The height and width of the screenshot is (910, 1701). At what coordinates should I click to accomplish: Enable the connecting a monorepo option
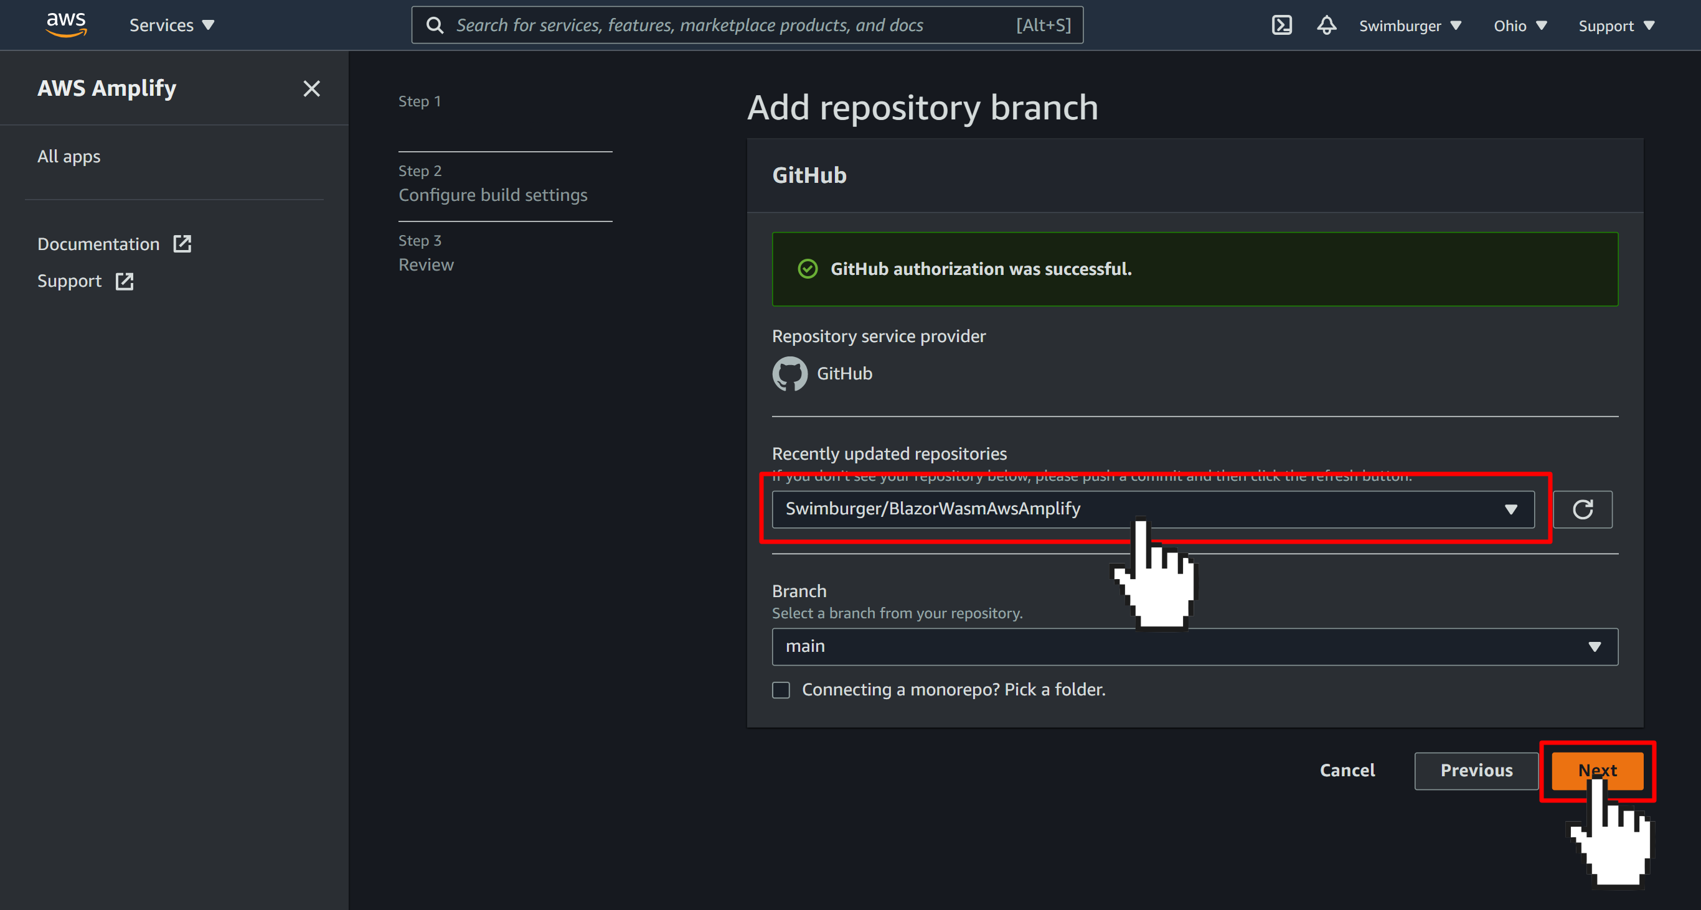tap(781, 690)
